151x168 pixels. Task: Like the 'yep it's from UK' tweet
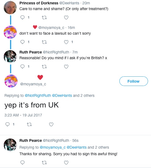[x=51, y=124]
